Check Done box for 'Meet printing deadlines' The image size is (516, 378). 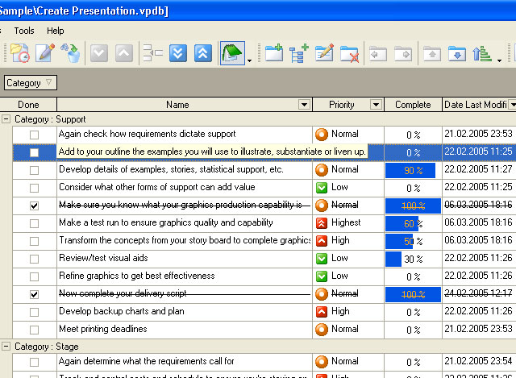coord(34,330)
